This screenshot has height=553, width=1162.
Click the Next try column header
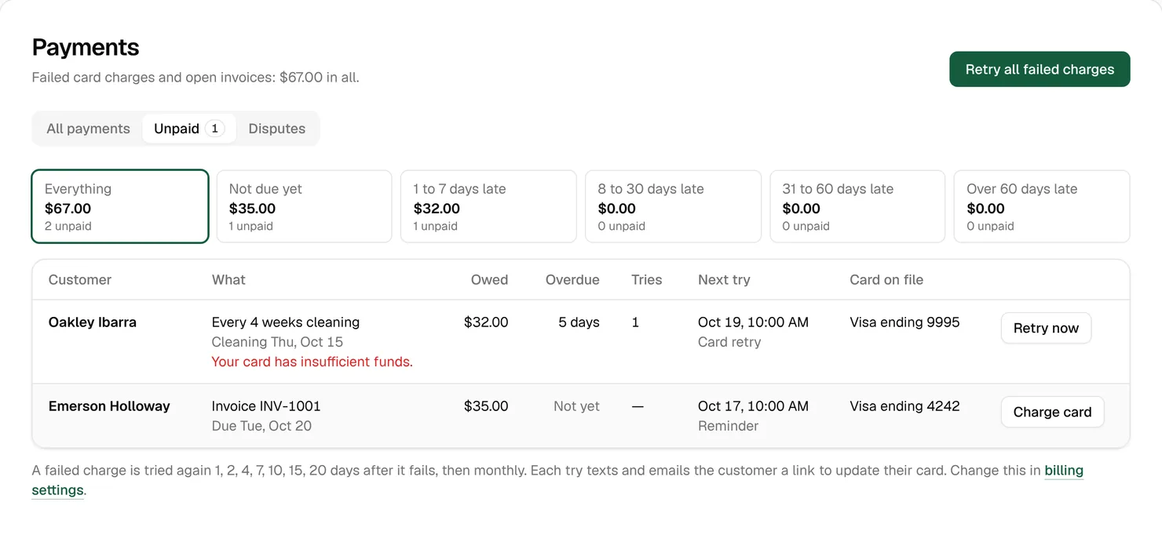tap(724, 280)
